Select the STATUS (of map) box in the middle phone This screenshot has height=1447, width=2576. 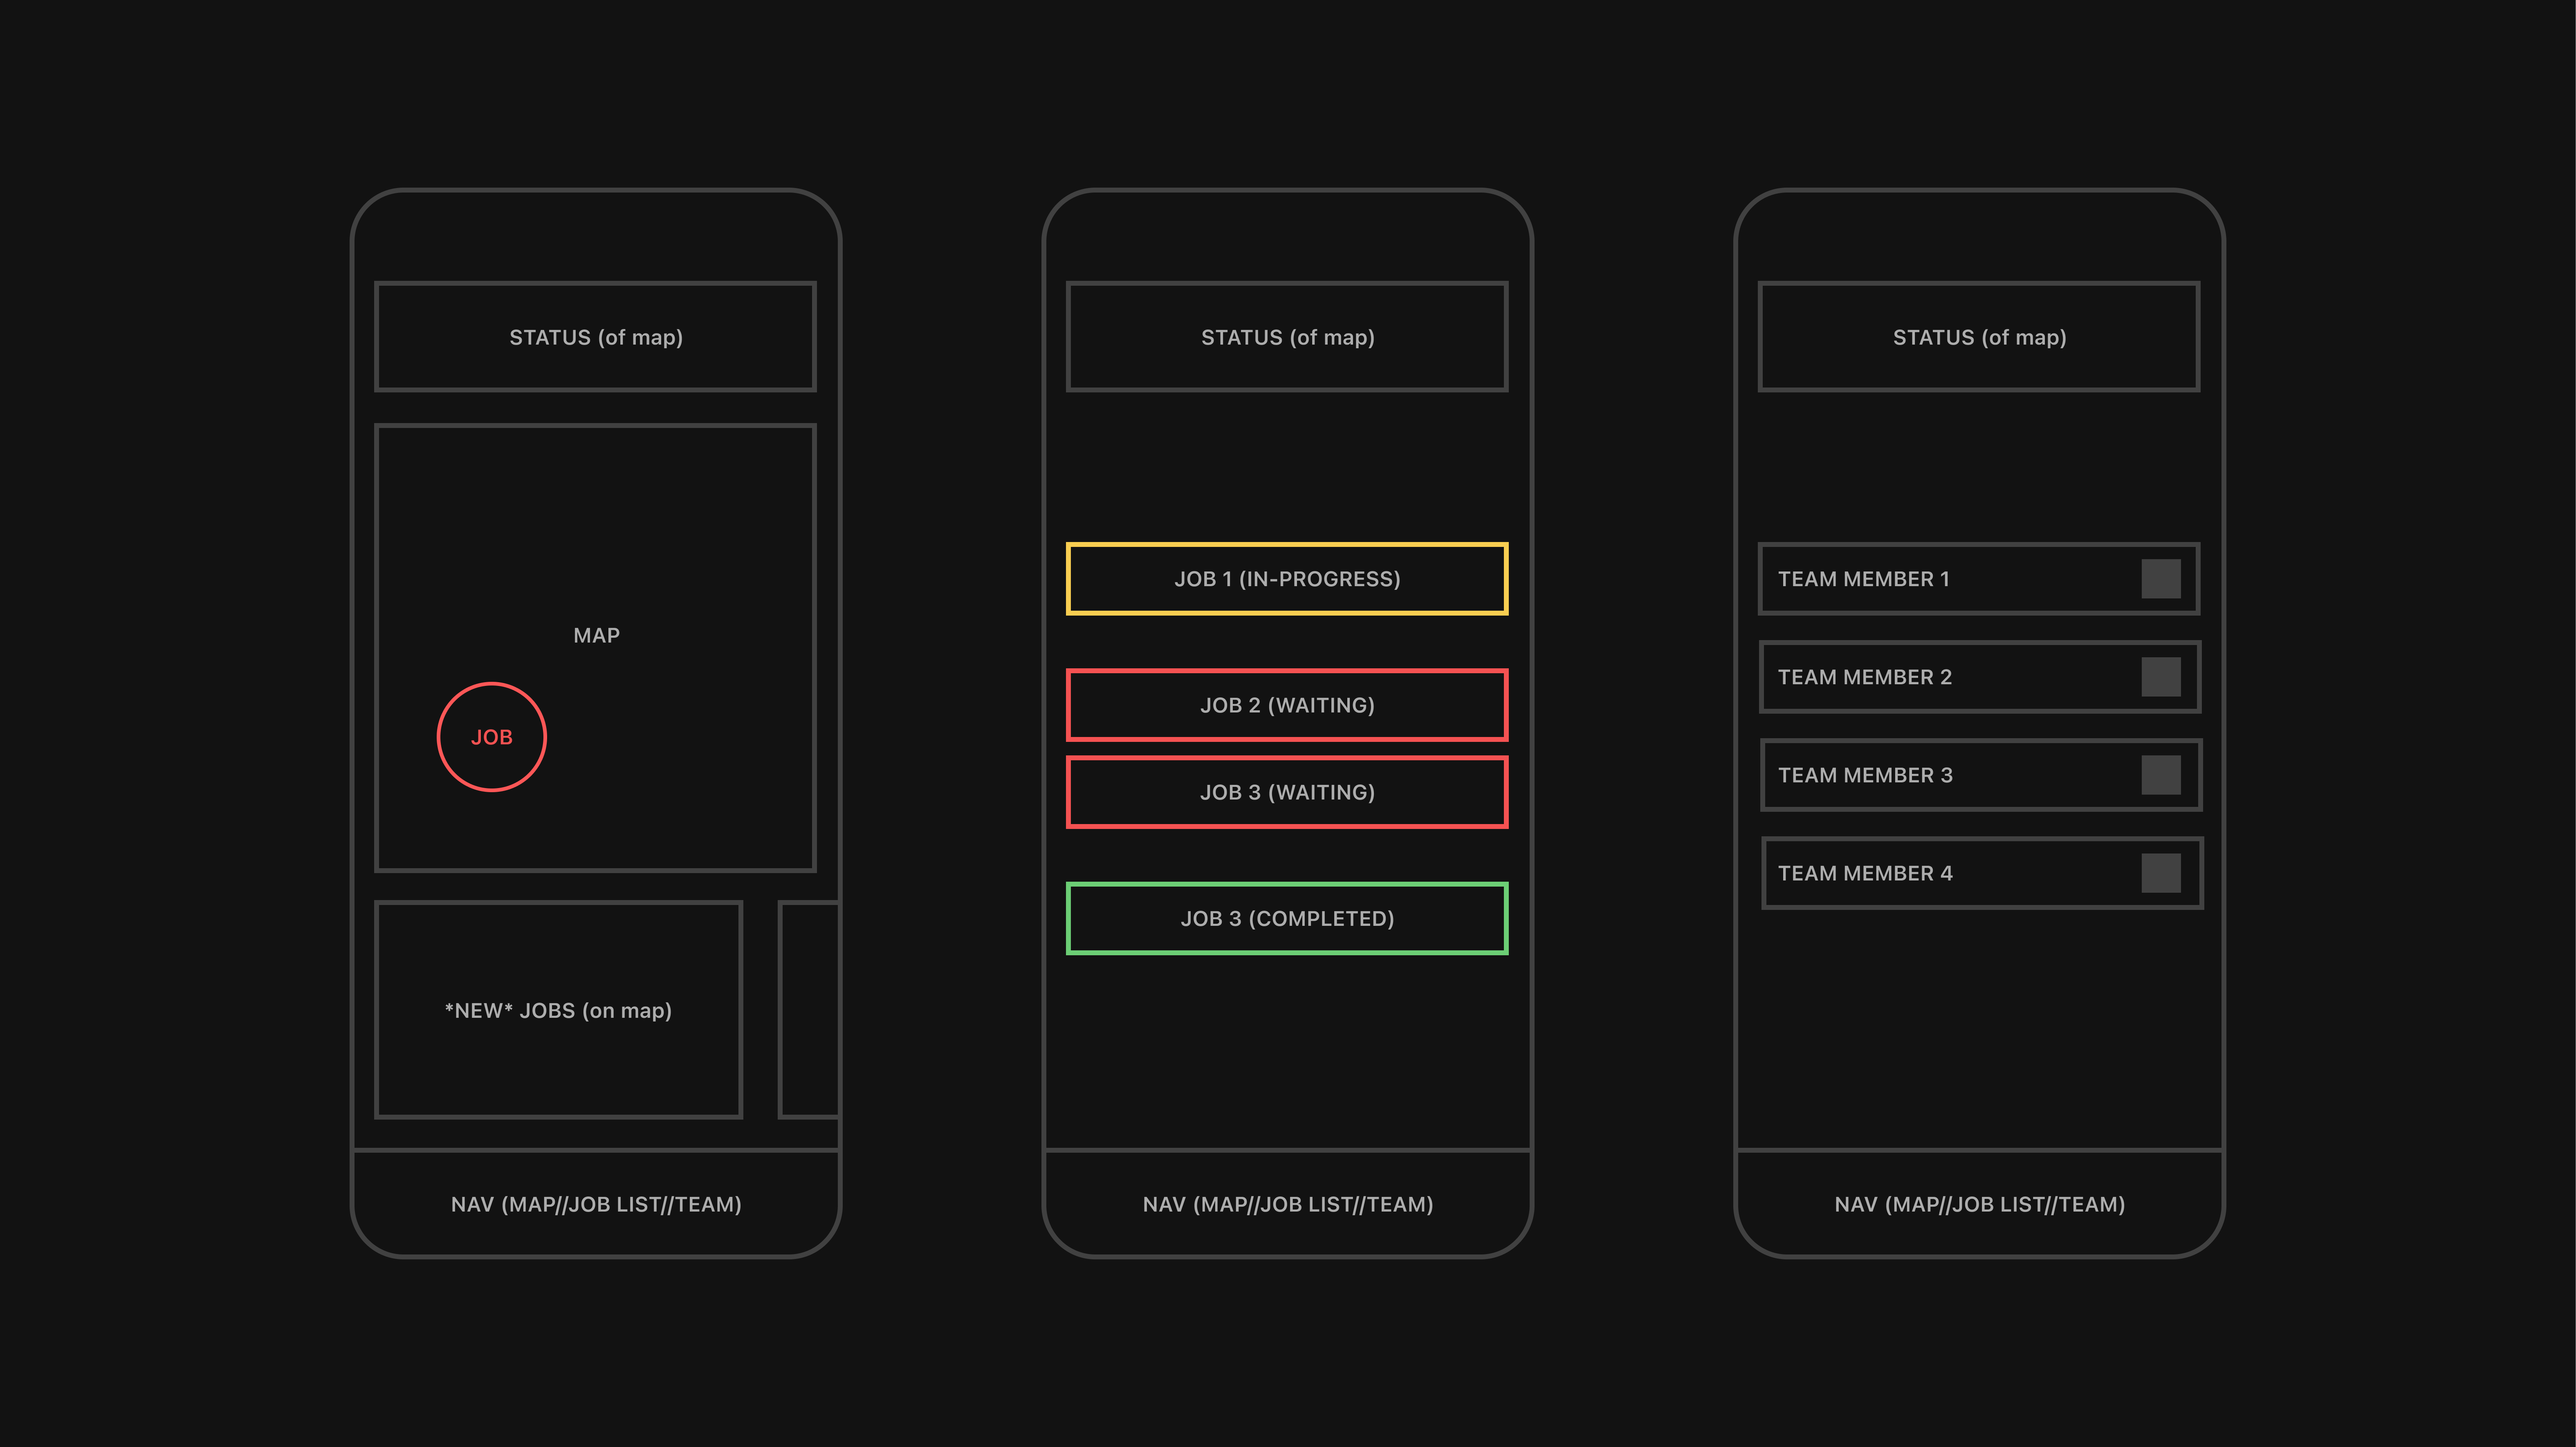[x=1287, y=337]
